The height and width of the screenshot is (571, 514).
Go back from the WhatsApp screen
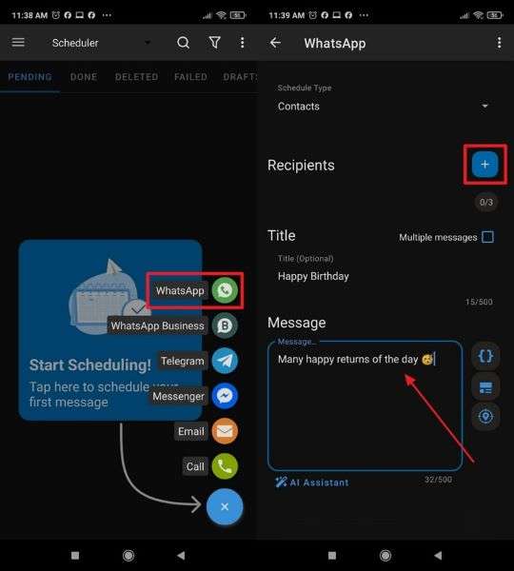[x=275, y=43]
